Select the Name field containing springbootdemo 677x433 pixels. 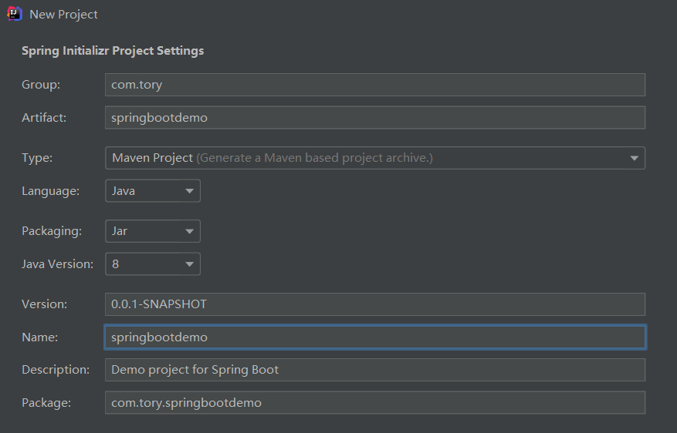pyautogui.click(x=374, y=337)
